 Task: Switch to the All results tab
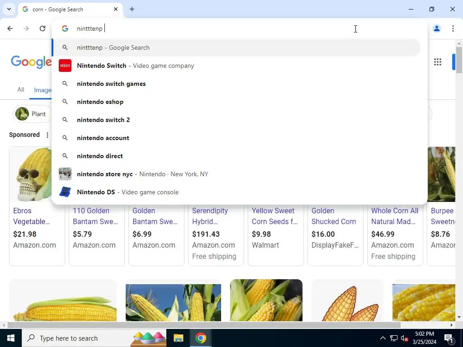[x=20, y=89]
